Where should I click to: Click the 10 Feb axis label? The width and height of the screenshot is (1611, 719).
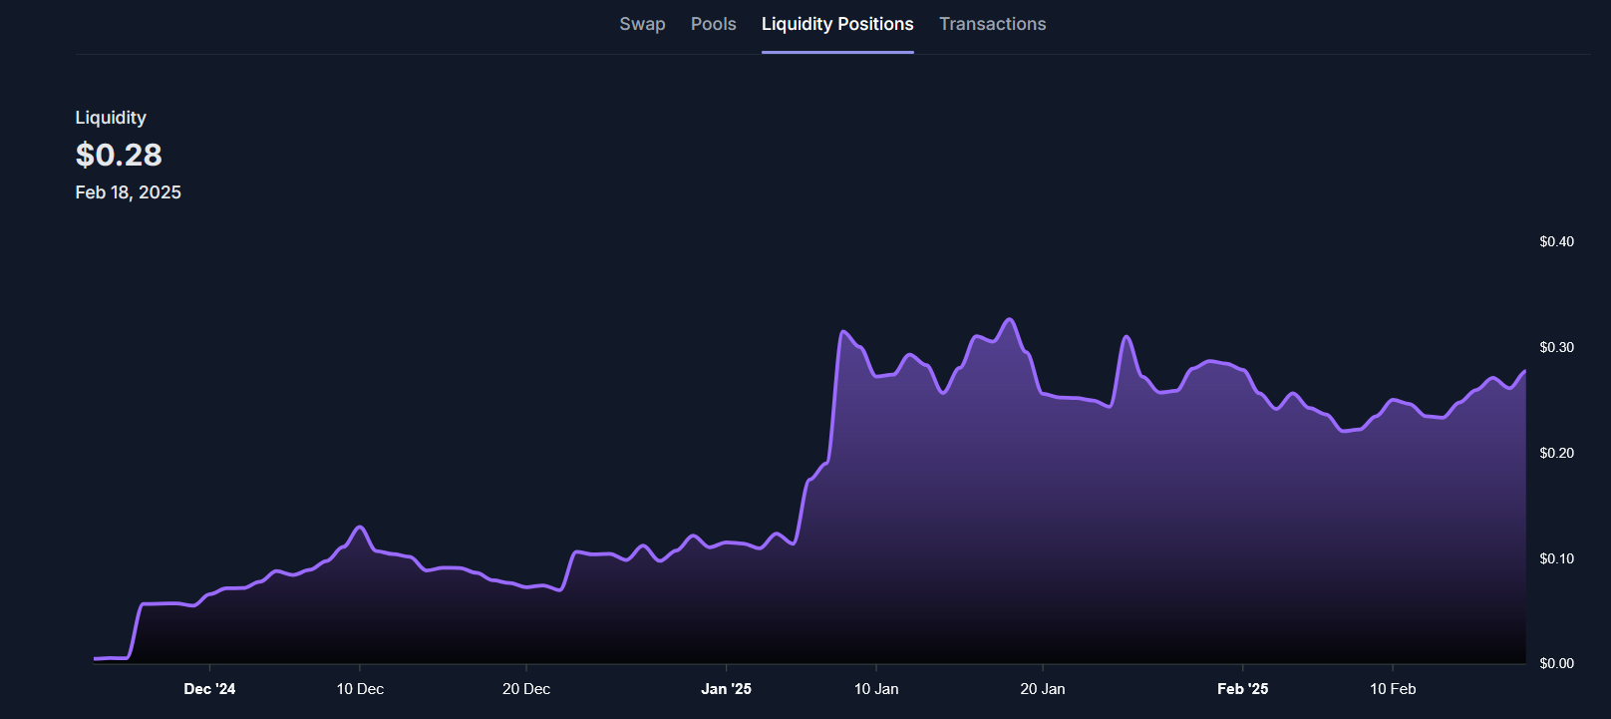pos(1393,689)
